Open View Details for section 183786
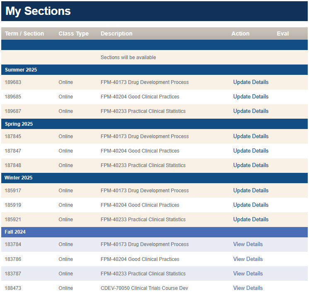Viewport: 309px width, 294px height. tap(248, 259)
